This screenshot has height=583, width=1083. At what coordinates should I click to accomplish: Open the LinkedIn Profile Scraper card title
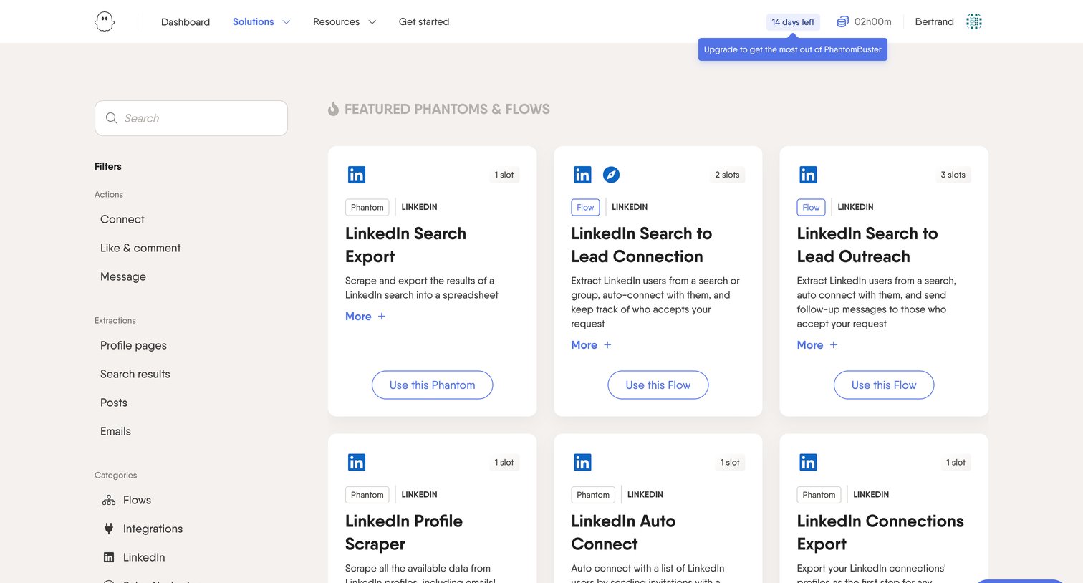(x=404, y=533)
